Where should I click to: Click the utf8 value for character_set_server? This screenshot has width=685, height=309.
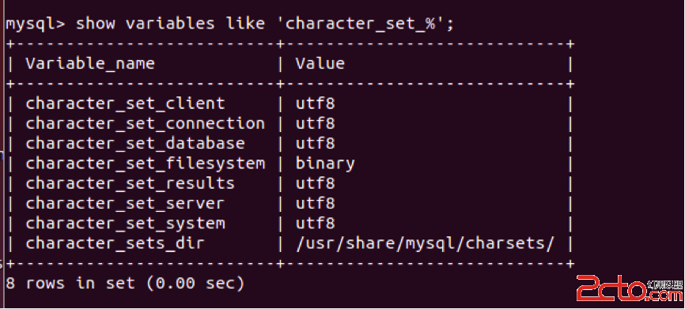click(x=315, y=203)
